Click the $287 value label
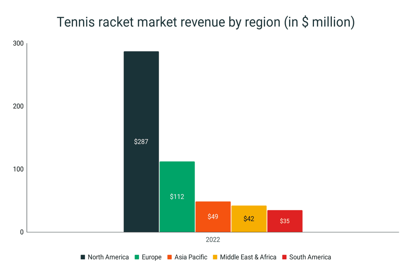The width and height of the screenshot is (412, 275). (141, 142)
